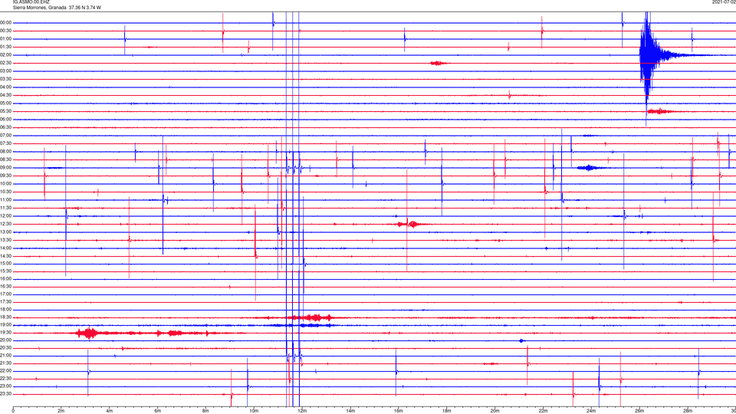Click the 24m tick label on time axis
This screenshot has width=736, height=414.
(x=591, y=411)
